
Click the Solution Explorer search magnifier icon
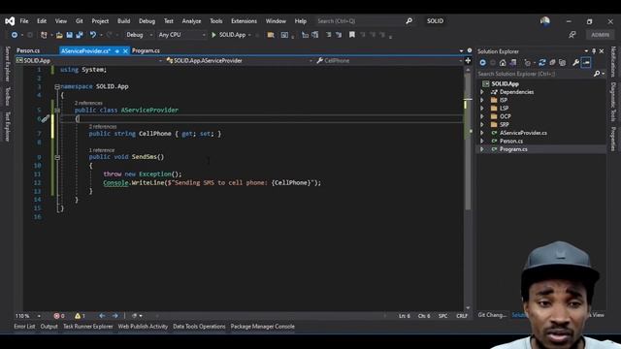[x=597, y=74]
